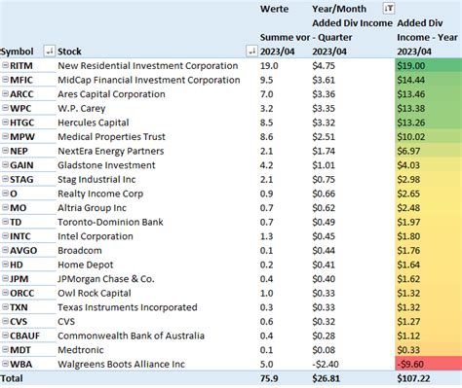Collapse the INTC row minus icon
462x388 pixels.
point(5,235)
